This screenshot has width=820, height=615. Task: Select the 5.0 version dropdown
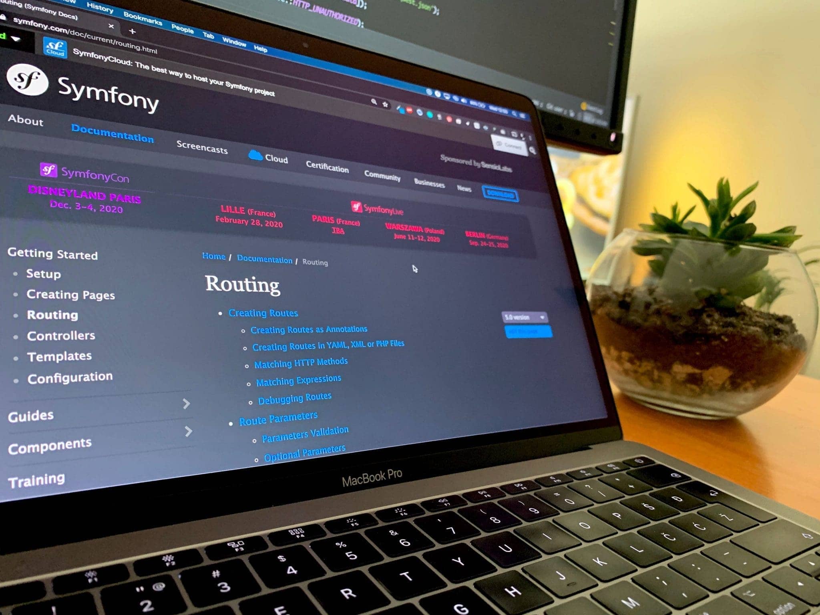pos(523,316)
